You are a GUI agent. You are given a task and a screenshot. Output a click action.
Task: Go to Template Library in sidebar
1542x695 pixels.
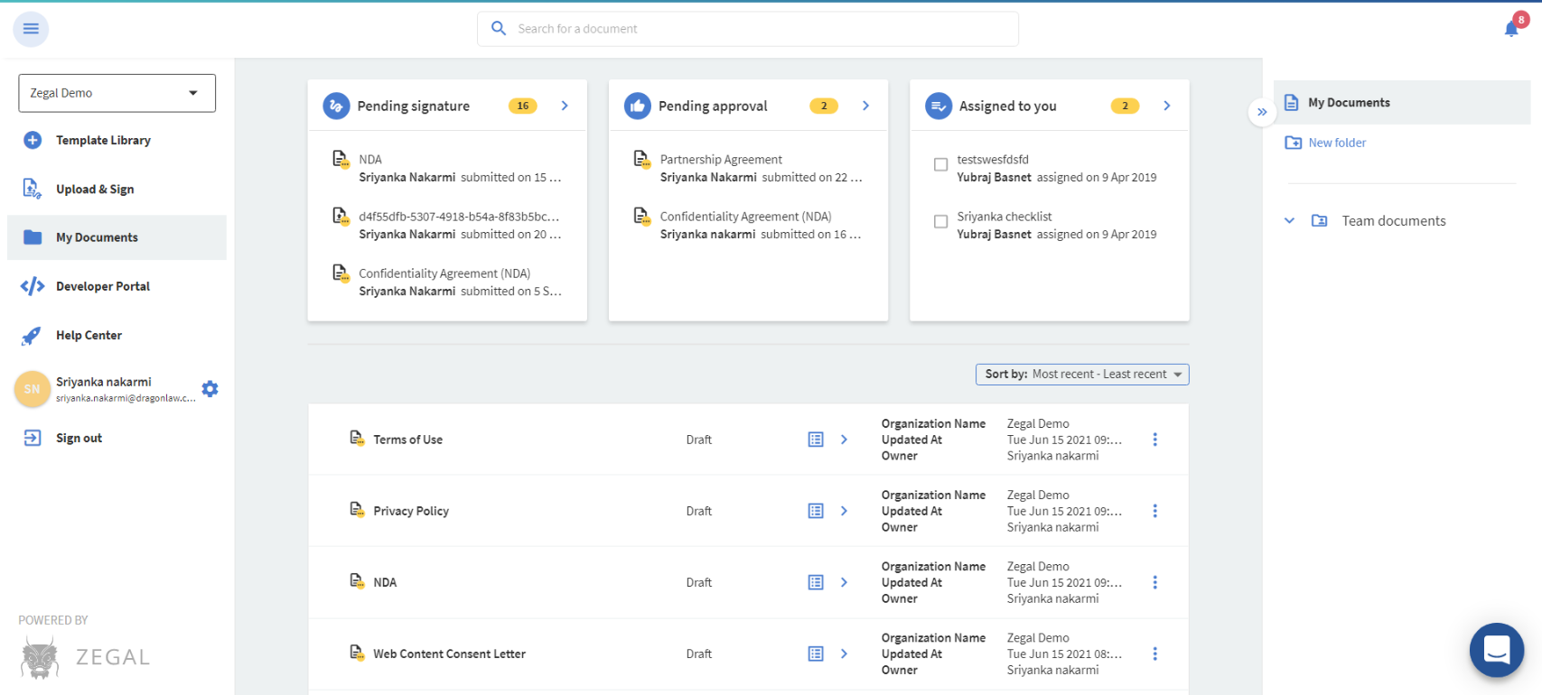pos(103,140)
